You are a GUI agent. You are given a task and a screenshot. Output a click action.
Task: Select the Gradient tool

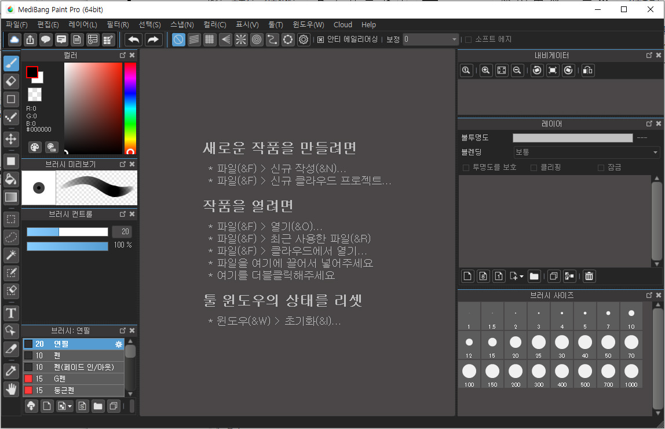click(11, 197)
